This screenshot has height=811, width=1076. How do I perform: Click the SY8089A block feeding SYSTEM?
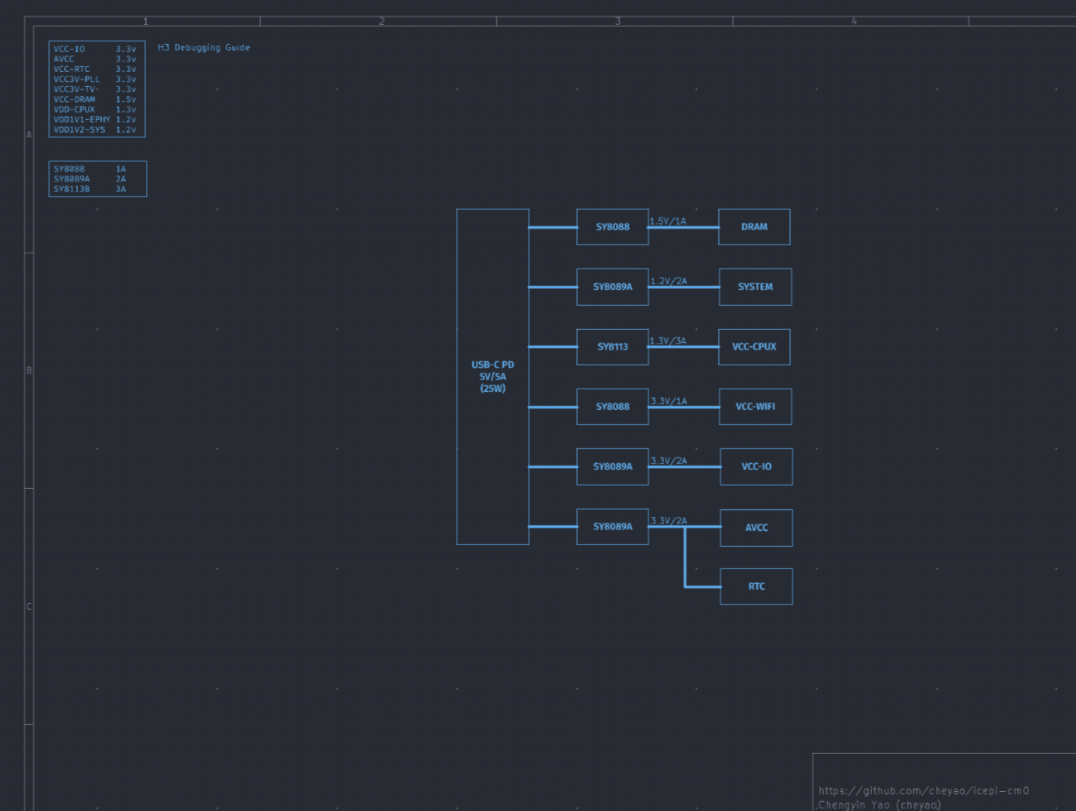612,287
